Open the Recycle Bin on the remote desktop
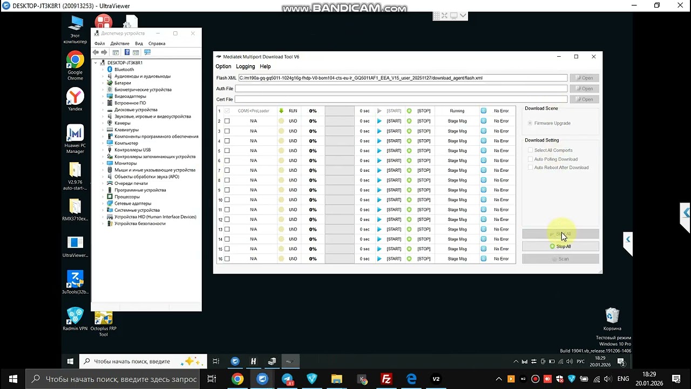This screenshot has height=389, width=691. tap(612, 319)
